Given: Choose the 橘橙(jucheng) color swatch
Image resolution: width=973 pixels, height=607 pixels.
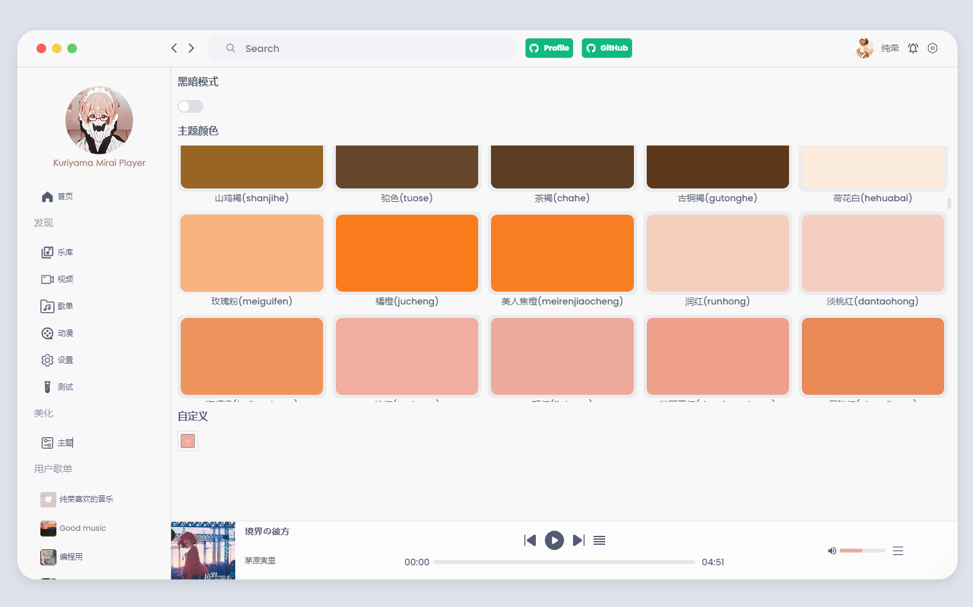Looking at the screenshot, I should [x=407, y=254].
